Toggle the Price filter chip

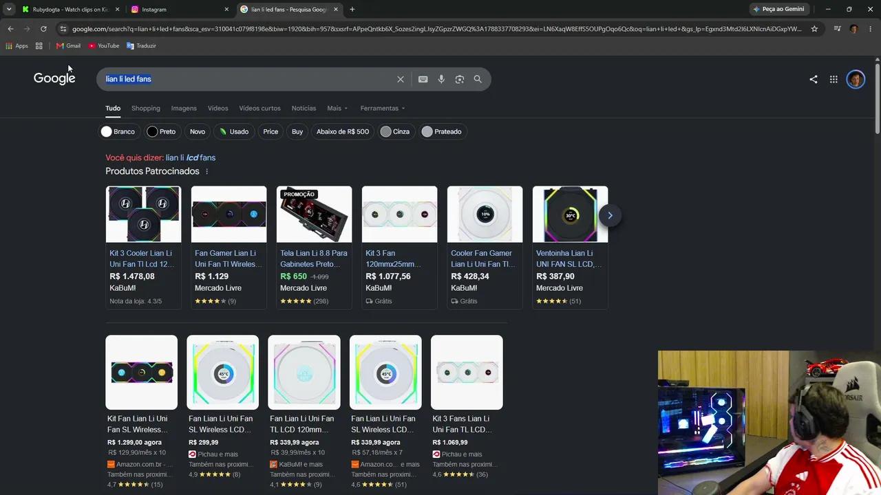click(x=270, y=131)
